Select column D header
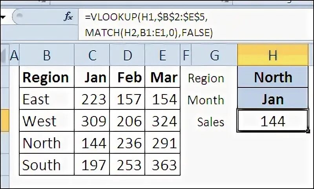 (x=127, y=55)
